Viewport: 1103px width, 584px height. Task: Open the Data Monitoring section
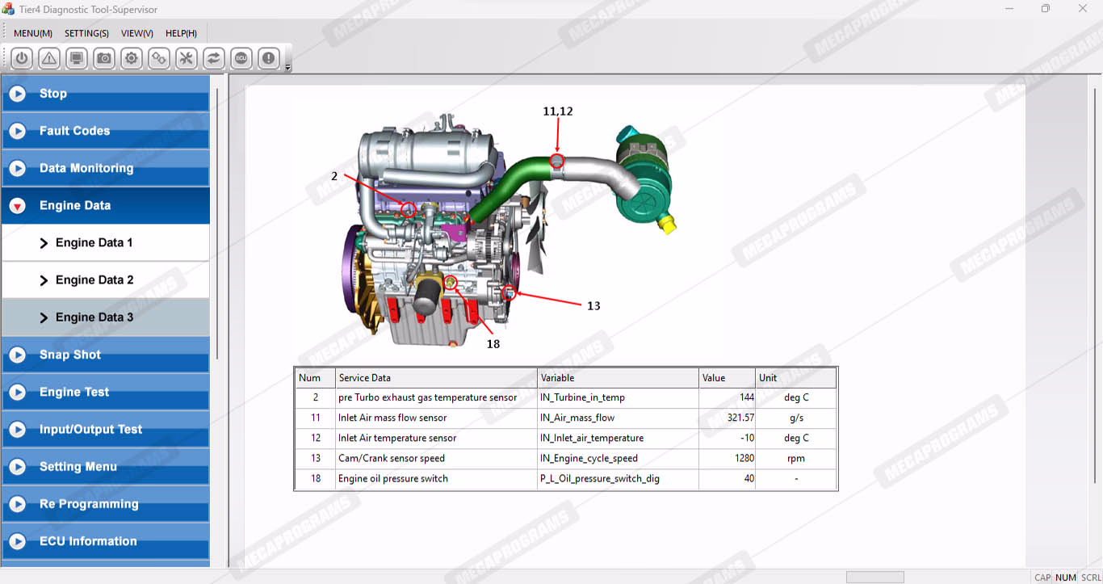pyautogui.click(x=106, y=168)
